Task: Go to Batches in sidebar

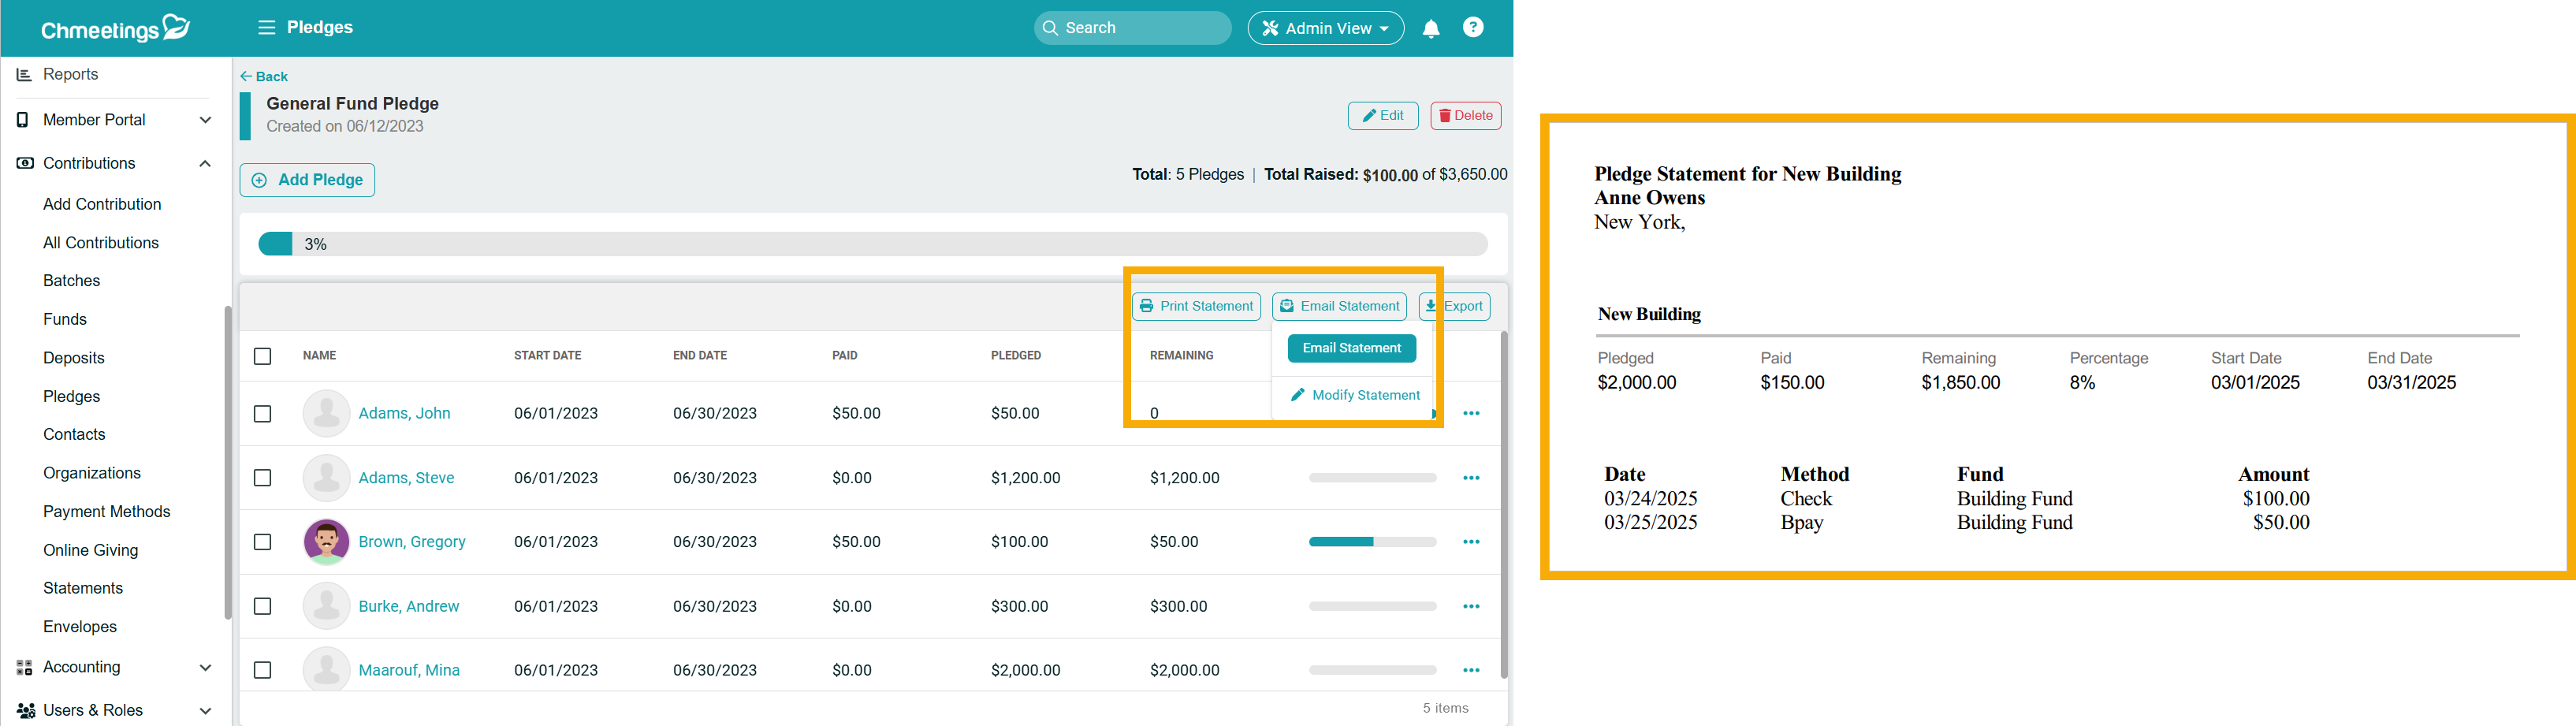Action: point(71,281)
